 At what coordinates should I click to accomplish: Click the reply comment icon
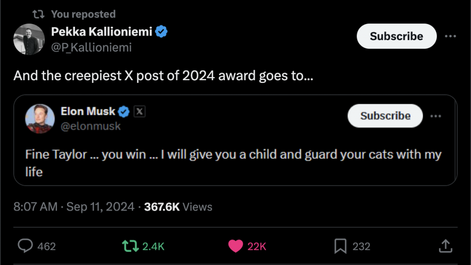point(25,246)
